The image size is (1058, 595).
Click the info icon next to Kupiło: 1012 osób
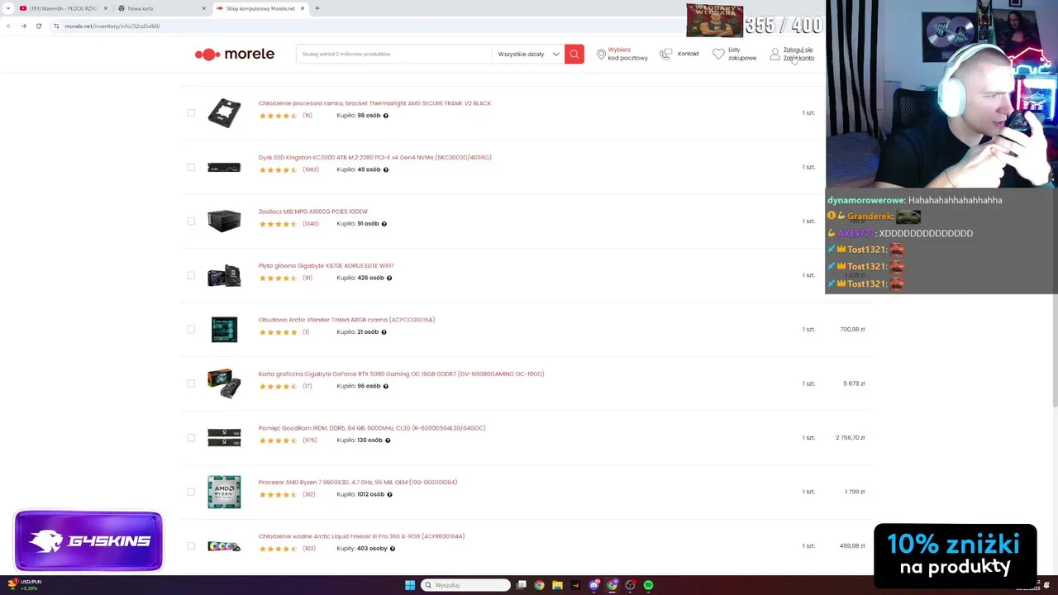389,494
